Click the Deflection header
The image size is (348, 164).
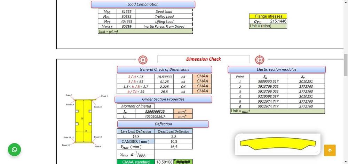coord(163,124)
